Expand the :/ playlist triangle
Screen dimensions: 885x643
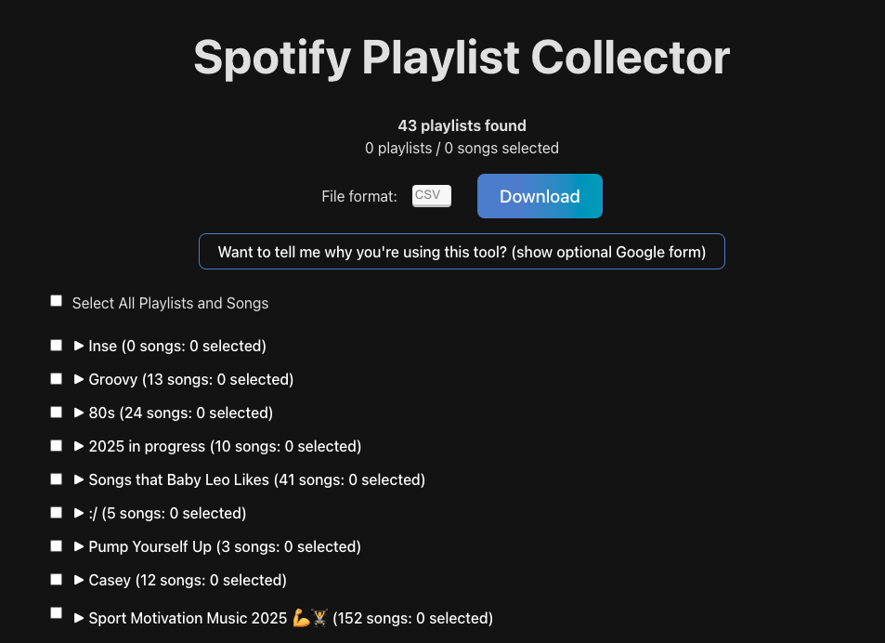click(79, 513)
